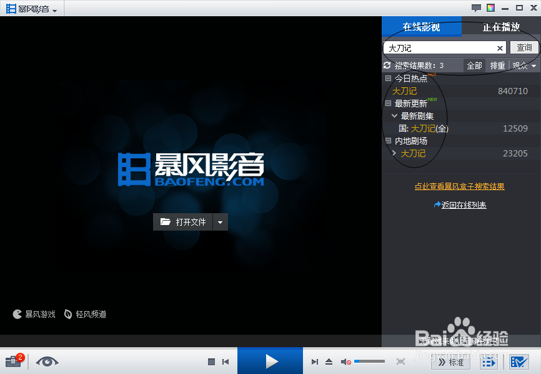Collapse the 最新更新 group
541x374 pixels.
[388, 103]
